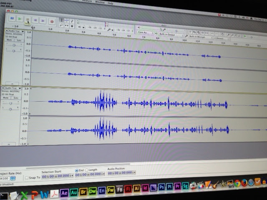The width and height of the screenshot is (267, 200).
Task: Open the Window menu
Action: pos(100,2)
